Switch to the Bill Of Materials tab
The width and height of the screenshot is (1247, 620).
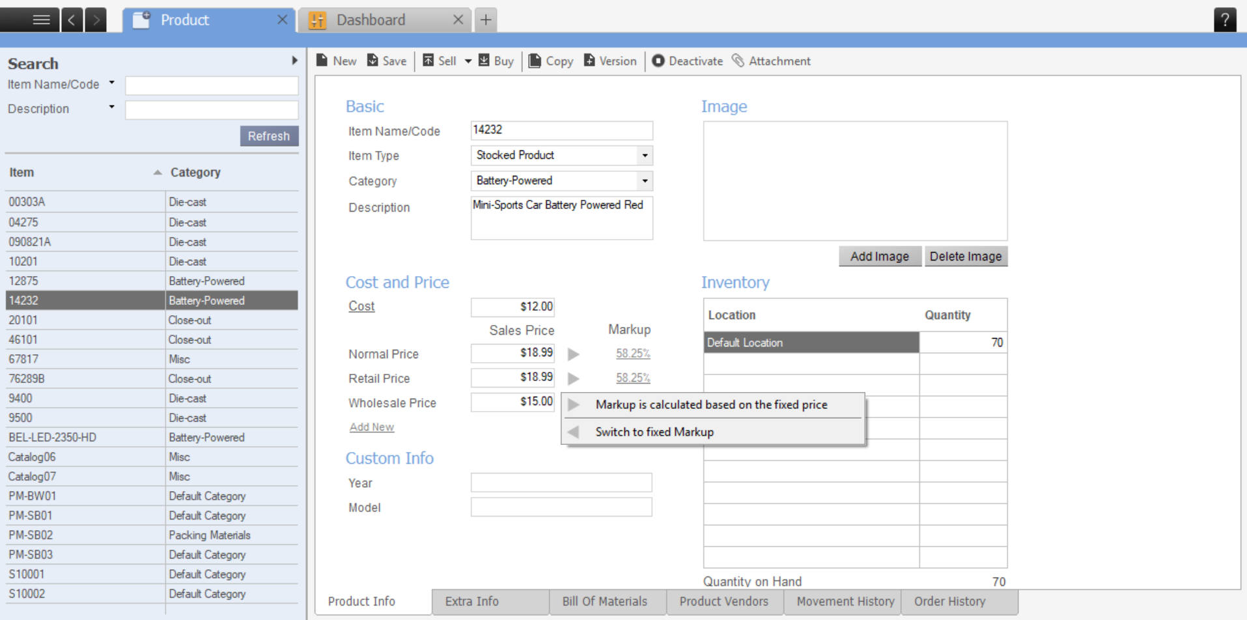point(604,601)
